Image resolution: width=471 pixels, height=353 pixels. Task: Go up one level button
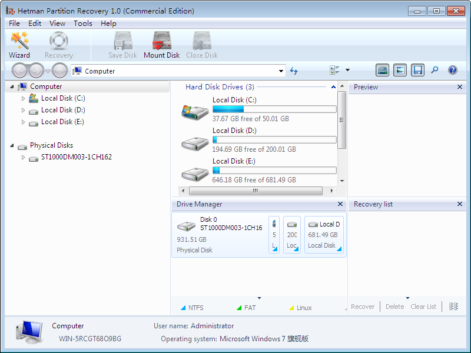(60, 71)
